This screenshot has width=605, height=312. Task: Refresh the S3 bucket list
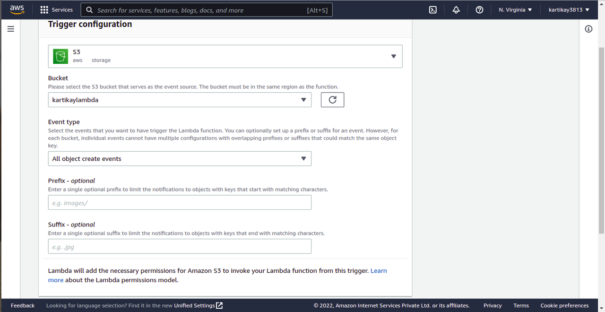pyautogui.click(x=332, y=100)
